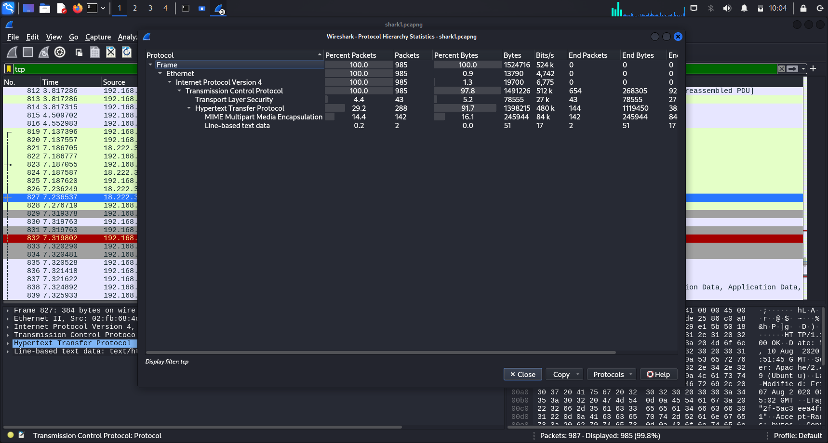The height and width of the screenshot is (443, 828).
Task: Reload the capture file icon
Action: pyautogui.click(x=127, y=52)
